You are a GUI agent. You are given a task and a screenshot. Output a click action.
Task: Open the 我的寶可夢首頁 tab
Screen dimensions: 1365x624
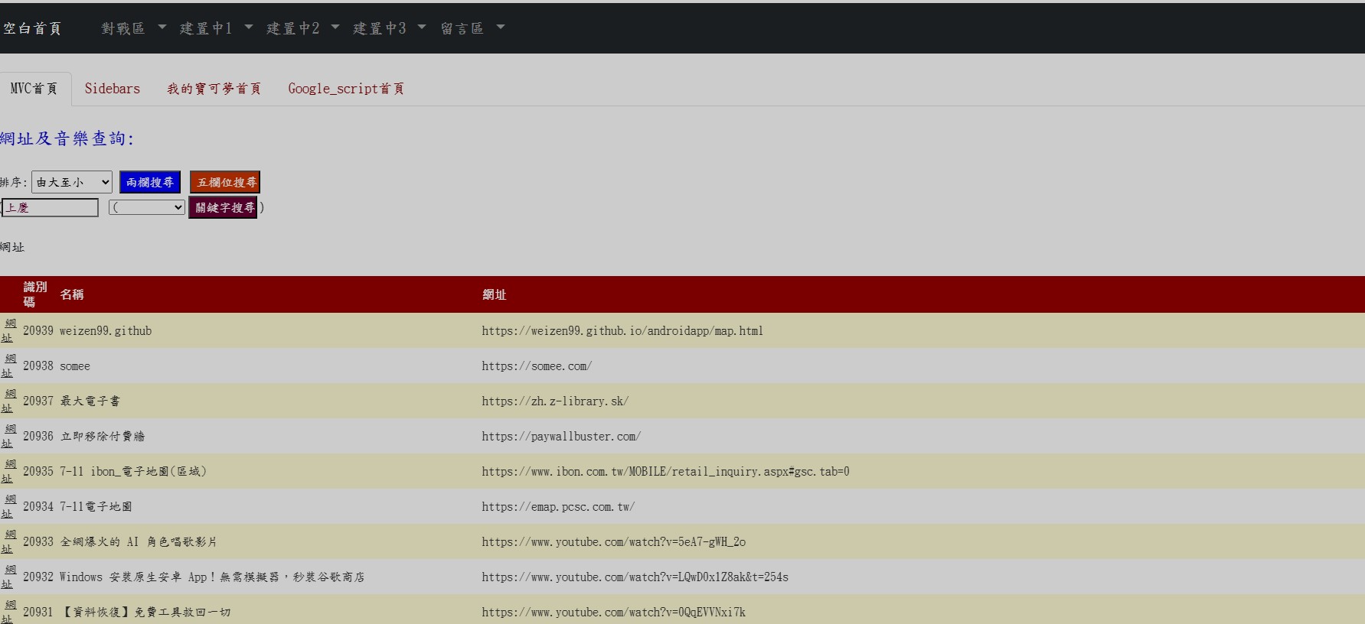click(x=214, y=89)
